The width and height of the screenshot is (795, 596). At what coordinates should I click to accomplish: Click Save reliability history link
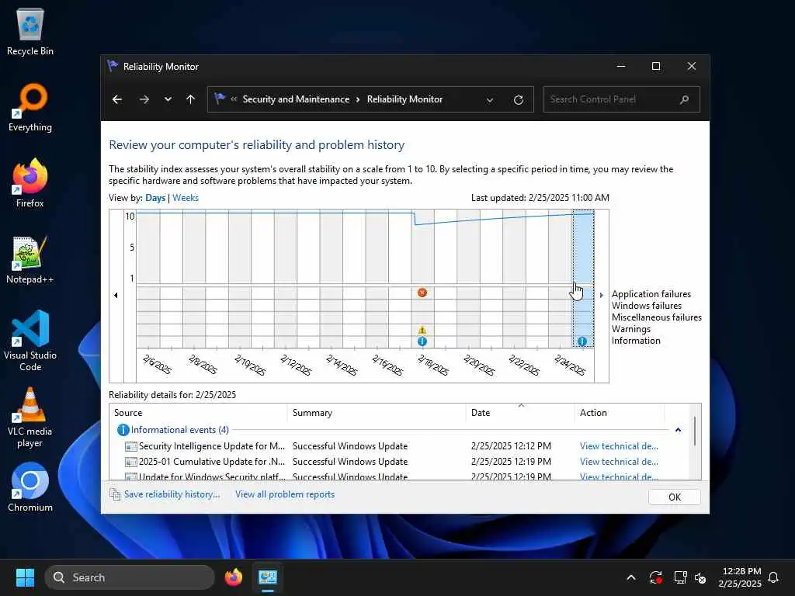(x=172, y=494)
